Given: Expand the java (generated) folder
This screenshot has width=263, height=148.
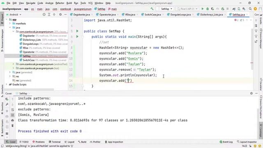Looking at the screenshot, I should 10,72.
